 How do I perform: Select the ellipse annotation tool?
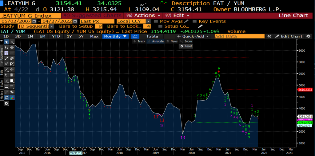(12, 48)
